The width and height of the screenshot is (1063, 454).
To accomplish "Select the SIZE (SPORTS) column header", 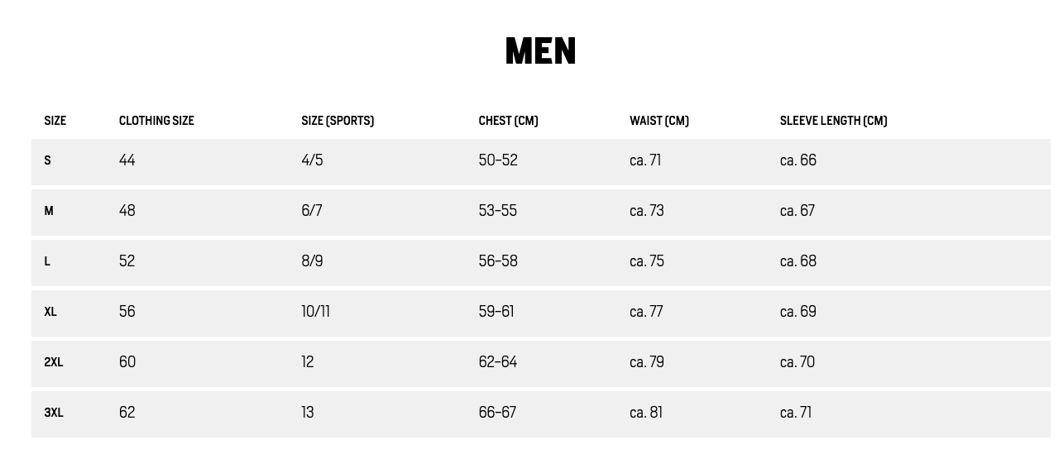I will (x=338, y=121).
